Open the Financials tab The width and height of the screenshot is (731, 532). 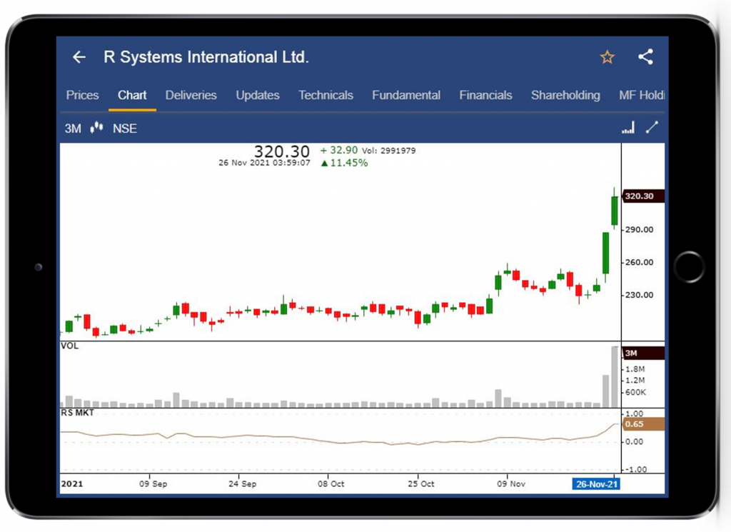click(485, 95)
